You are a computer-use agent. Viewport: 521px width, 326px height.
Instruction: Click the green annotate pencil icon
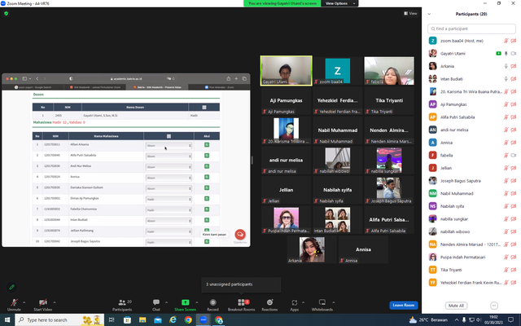click(12, 287)
